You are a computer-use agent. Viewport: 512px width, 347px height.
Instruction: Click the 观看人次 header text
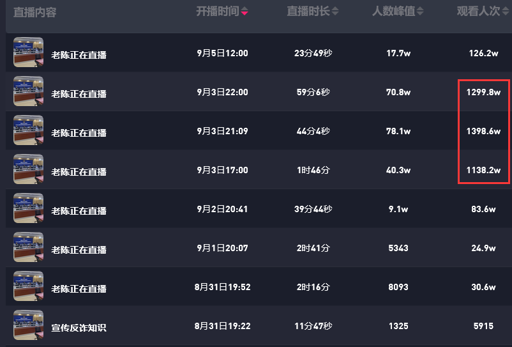[478, 12]
